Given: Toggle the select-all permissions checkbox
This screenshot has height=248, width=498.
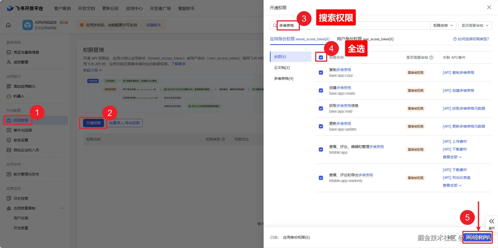Looking at the screenshot, I should pyautogui.click(x=321, y=57).
